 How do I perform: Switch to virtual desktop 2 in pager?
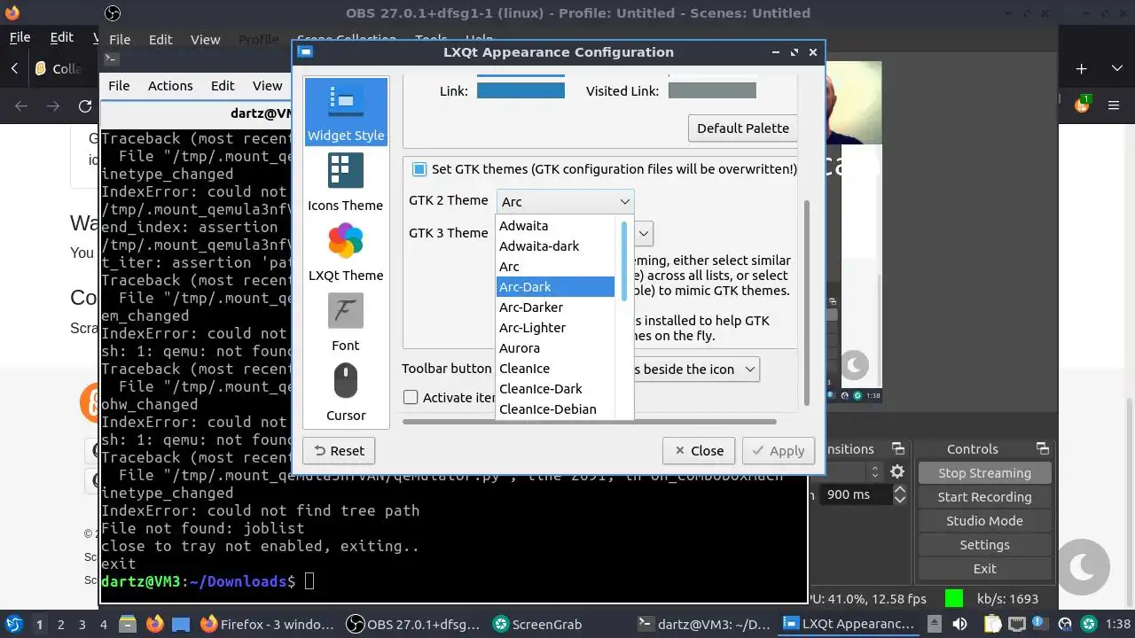point(60,625)
